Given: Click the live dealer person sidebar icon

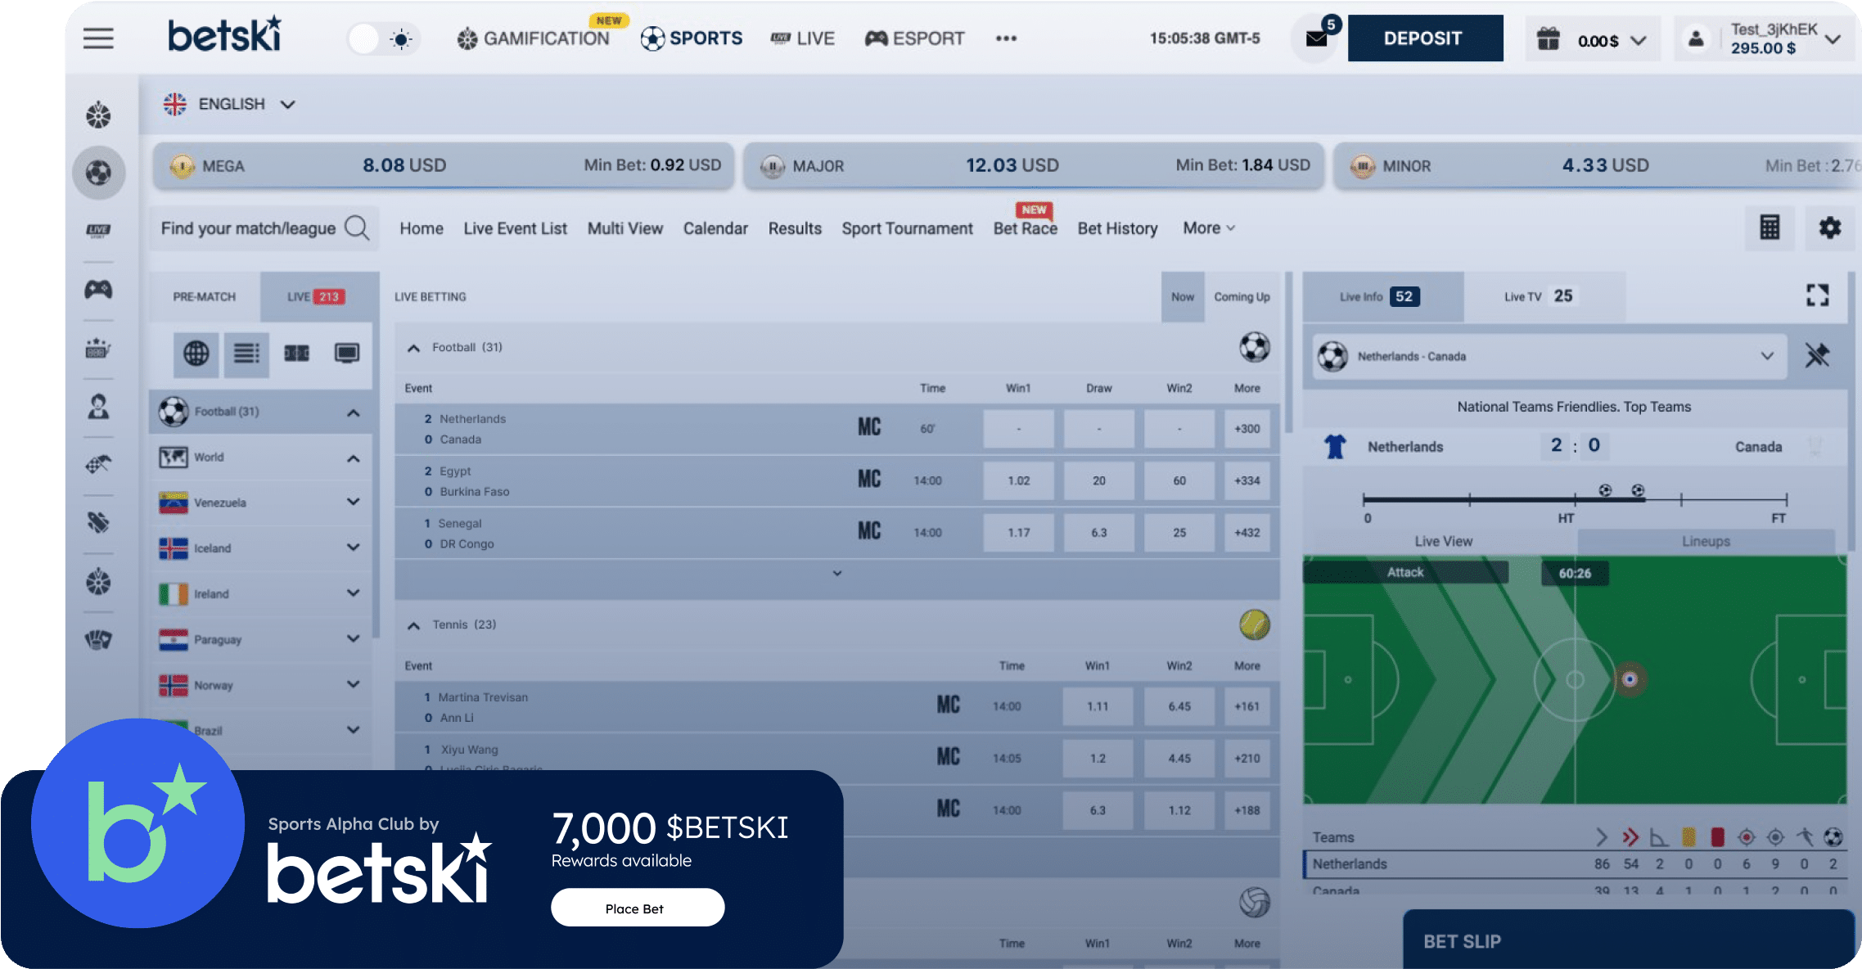Looking at the screenshot, I should [98, 407].
